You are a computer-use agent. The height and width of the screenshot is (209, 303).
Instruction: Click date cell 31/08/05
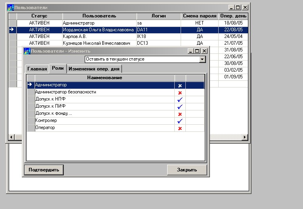tap(233, 50)
